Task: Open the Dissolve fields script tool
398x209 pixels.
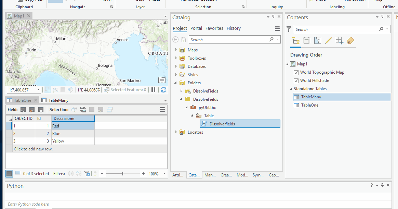Action: 240,124
